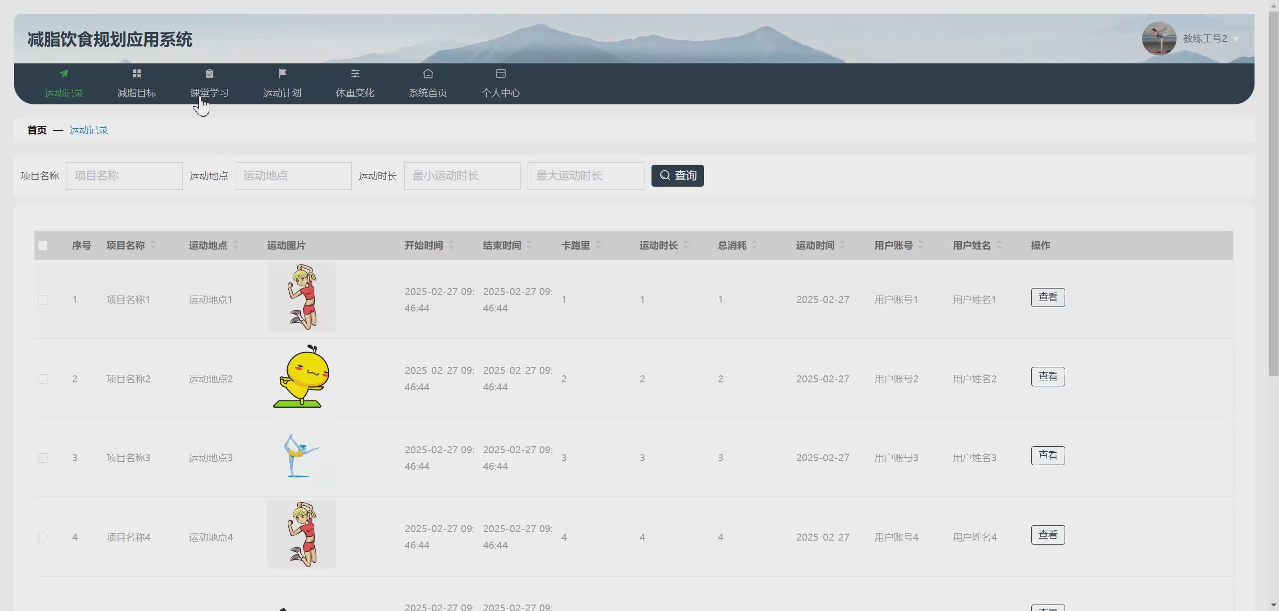Sort by 开始时间 column sort arrows
This screenshot has height=611, width=1279.
(x=451, y=245)
